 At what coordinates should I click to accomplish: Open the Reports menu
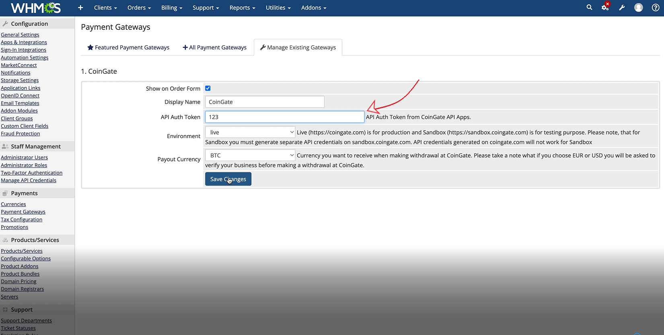(242, 8)
